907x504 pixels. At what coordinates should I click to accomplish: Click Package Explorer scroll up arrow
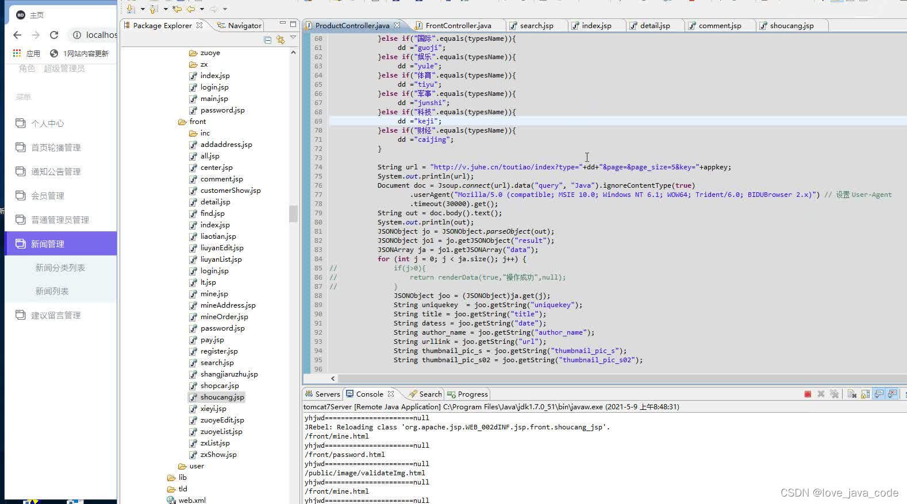293,52
